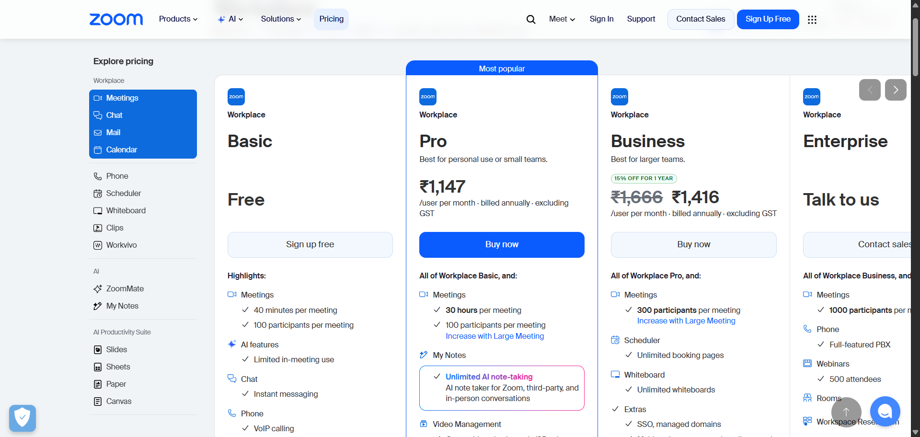This screenshot has height=437, width=920.
Task: Click Buy now on the Business plan
Action: (694, 245)
